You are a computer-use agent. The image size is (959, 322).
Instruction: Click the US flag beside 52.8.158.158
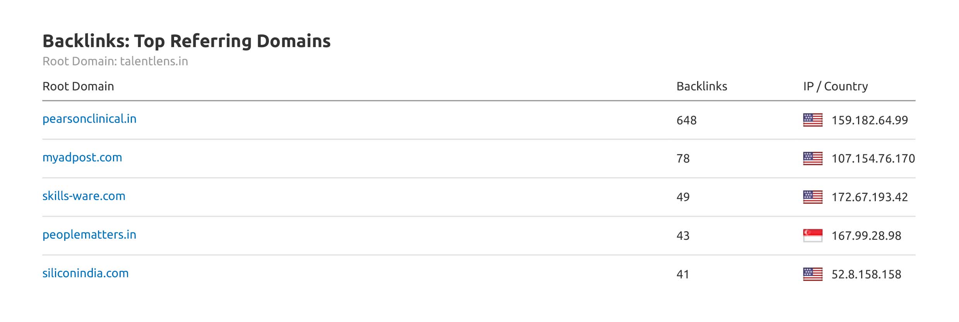[812, 274]
